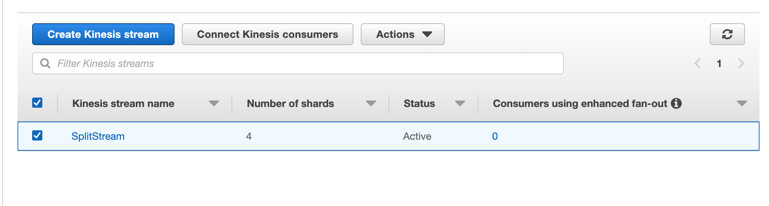Open the Actions dropdown menu
769x206 pixels.
coord(402,34)
